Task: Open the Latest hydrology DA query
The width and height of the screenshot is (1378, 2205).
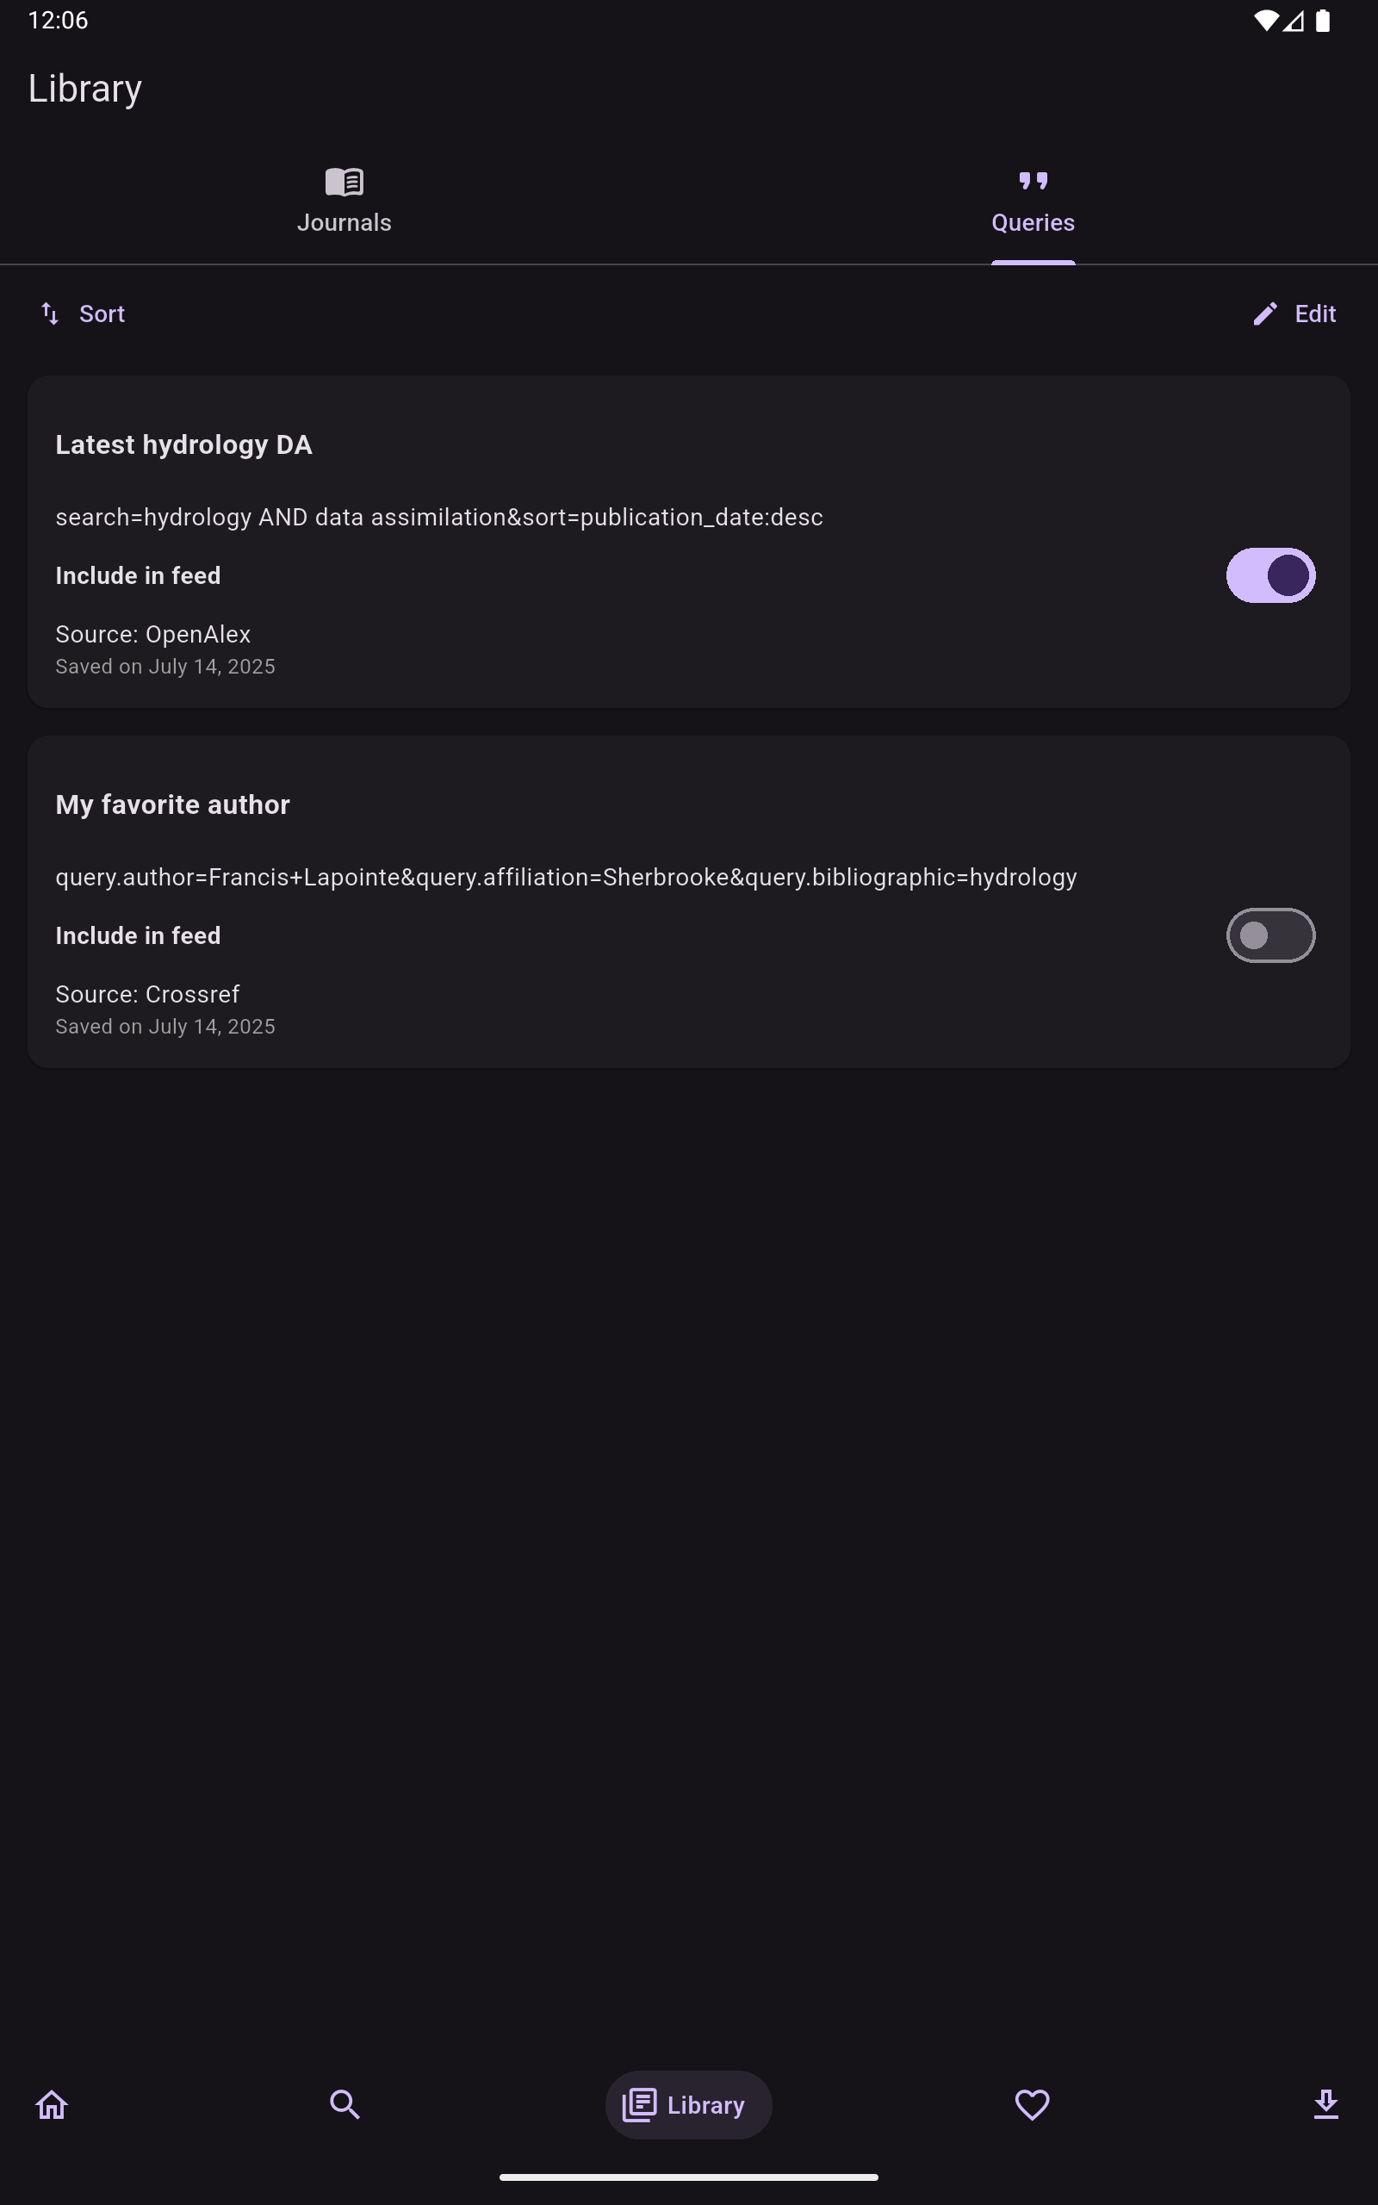Action: [184, 444]
